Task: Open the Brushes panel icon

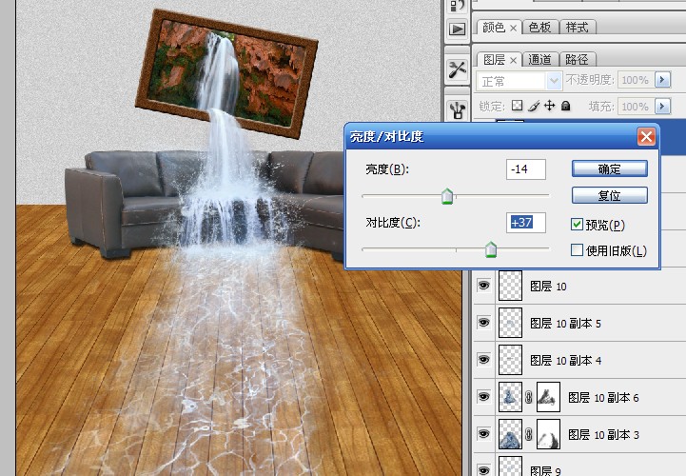Action: coord(458,109)
